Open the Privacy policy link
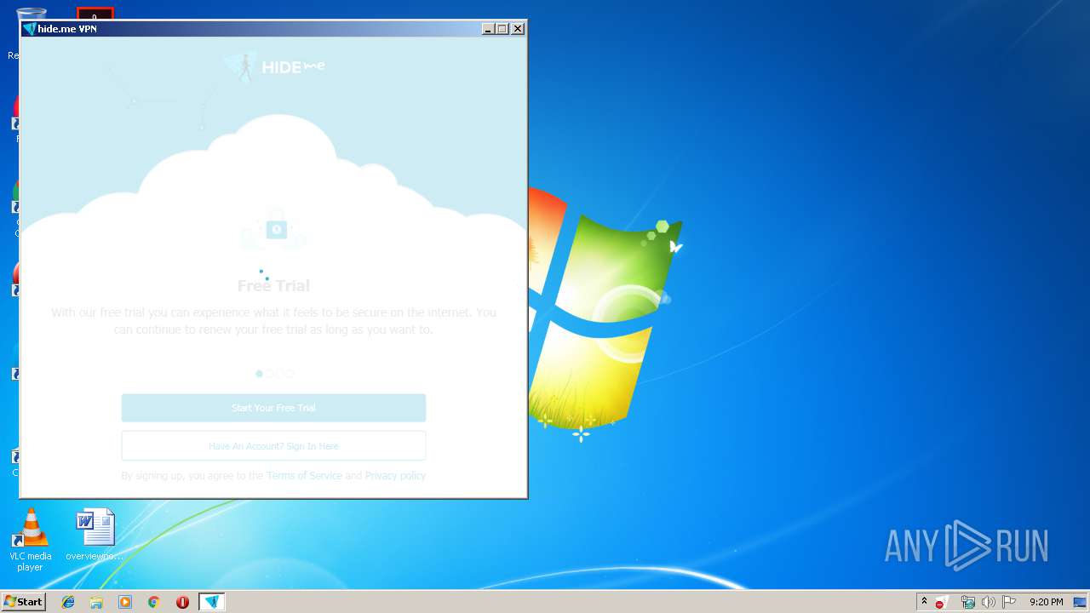 point(395,476)
